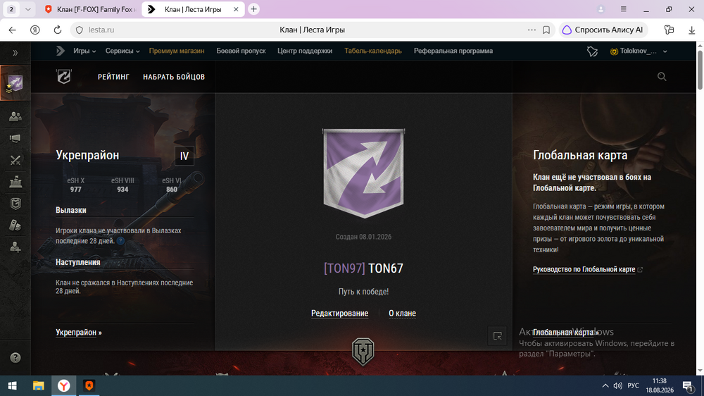Open the Сервисы dropdown menu
704x396 pixels.
[122, 51]
